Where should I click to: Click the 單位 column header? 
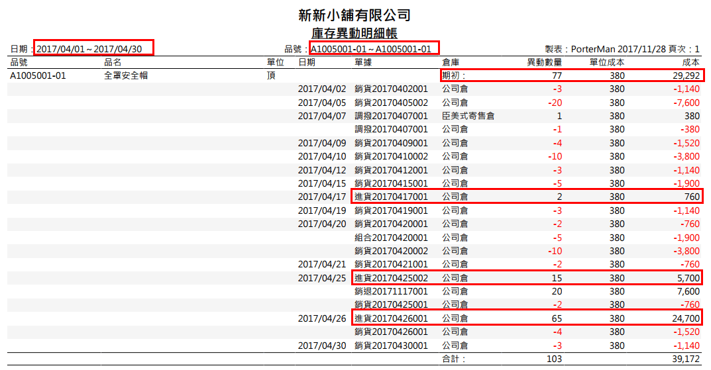pyautogui.click(x=275, y=62)
